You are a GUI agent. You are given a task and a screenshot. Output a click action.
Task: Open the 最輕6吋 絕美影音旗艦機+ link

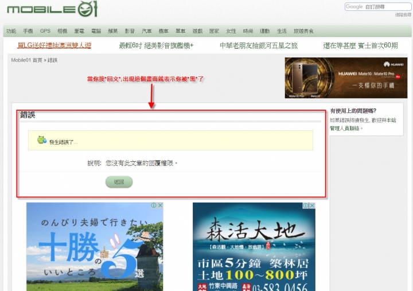click(156, 45)
